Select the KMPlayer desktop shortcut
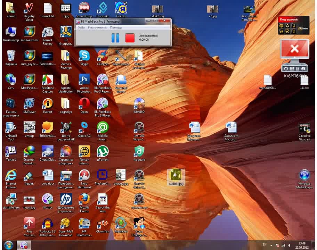Image resolution: width=317 pixels, height=250 pixels. coord(29,106)
